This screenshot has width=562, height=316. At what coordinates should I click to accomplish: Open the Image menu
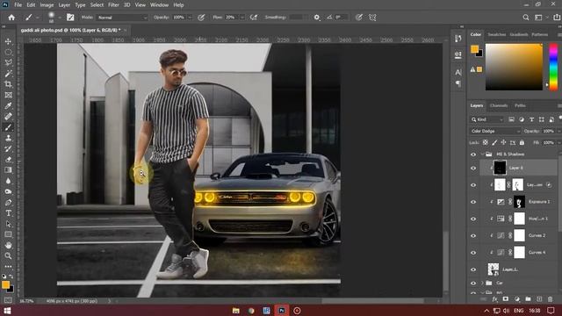[x=47, y=5]
